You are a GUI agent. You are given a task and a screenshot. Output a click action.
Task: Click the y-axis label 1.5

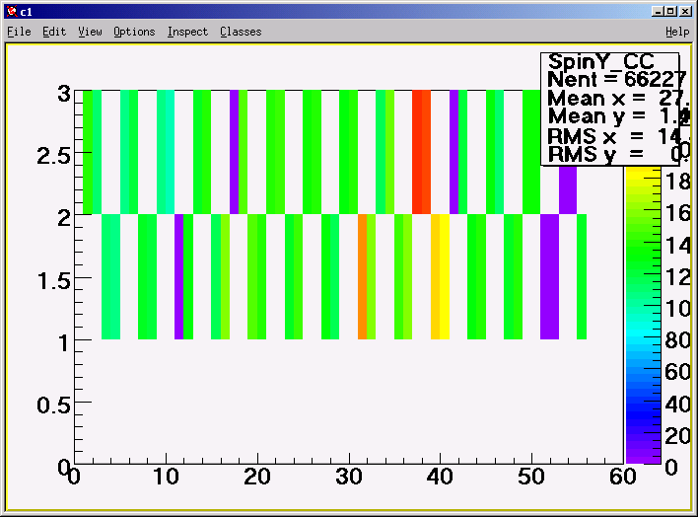coord(53,281)
